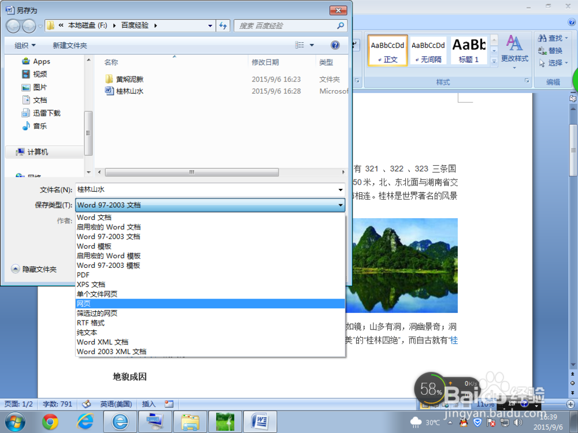
Task: Open Save As dialog help
Action: [x=335, y=45]
